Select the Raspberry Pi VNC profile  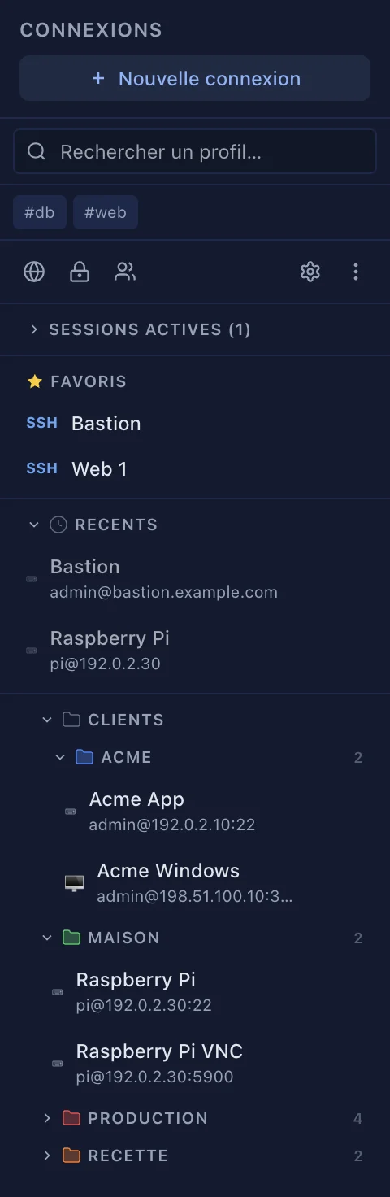point(195,1064)
